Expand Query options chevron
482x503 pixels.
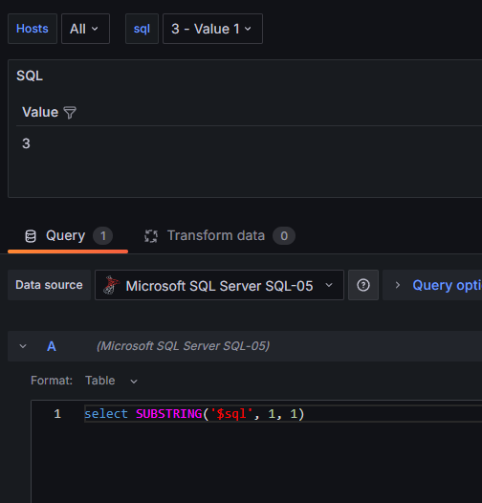coord(397,285)
